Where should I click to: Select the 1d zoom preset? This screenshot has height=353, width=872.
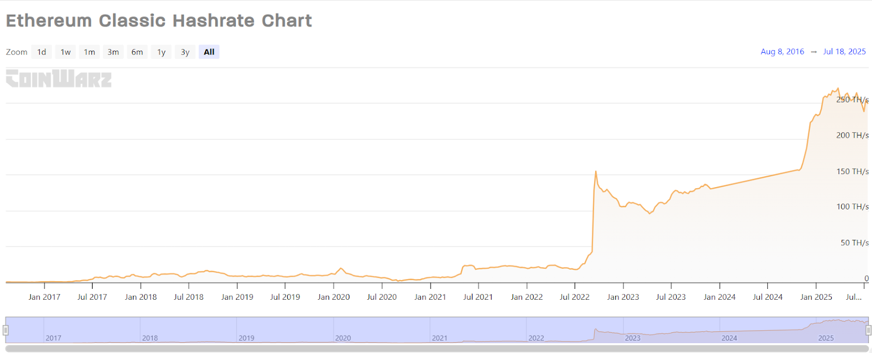(41, 52)
